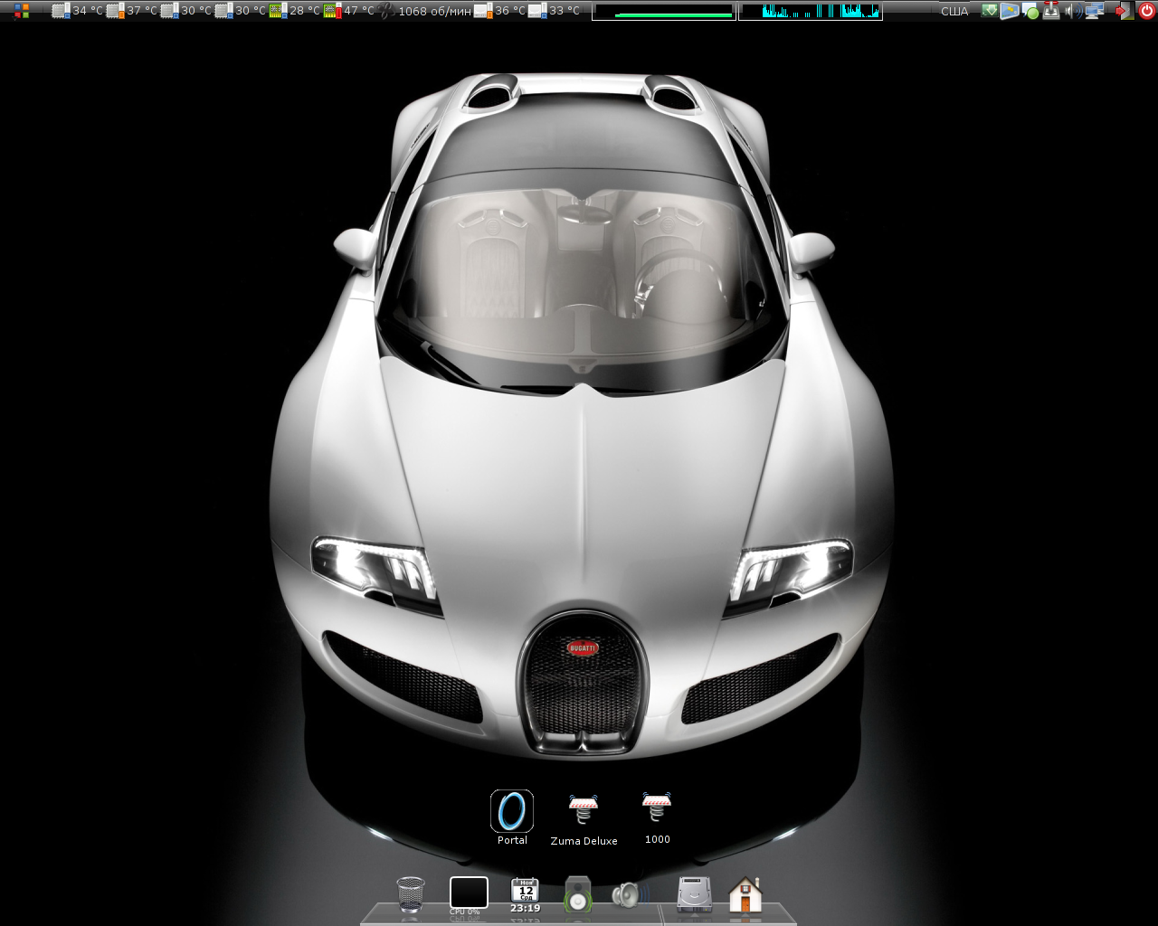The height and width of the screenshot is (926, 1158).
Task: Open the trash bin in the dock
Action: (411, 893)
